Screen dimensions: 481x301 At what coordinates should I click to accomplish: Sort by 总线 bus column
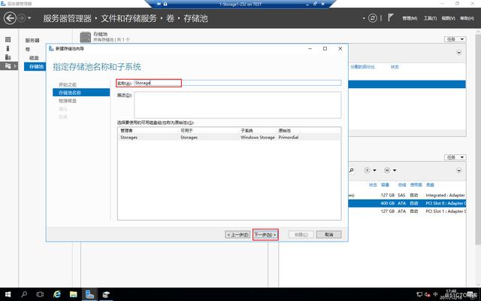(x=402, y=184)
